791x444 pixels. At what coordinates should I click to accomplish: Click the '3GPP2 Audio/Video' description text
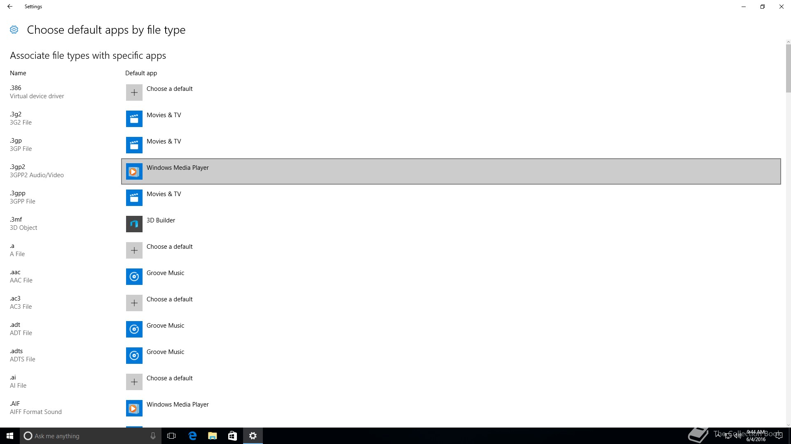coord(37,175)
